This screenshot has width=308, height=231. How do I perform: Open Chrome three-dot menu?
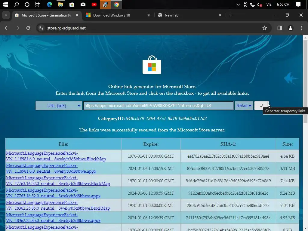pyautogui.click(x=301, y=28)
